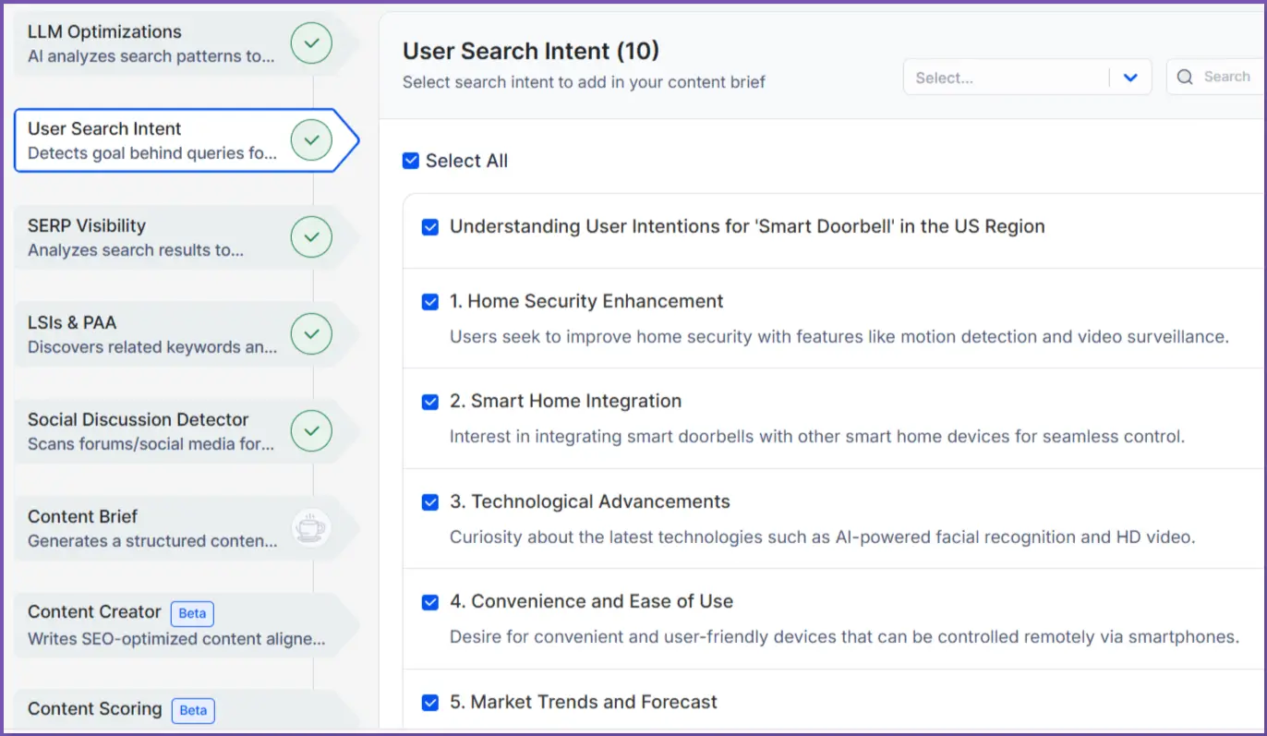This screenshot has height=736, width=1267.
Task: Click inside the Search input field
Action: [x=1228, y=77]
